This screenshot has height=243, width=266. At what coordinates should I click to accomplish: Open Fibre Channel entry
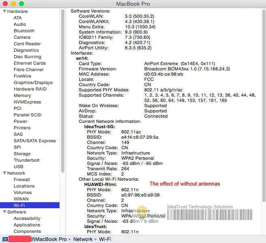tap(28, 70)
